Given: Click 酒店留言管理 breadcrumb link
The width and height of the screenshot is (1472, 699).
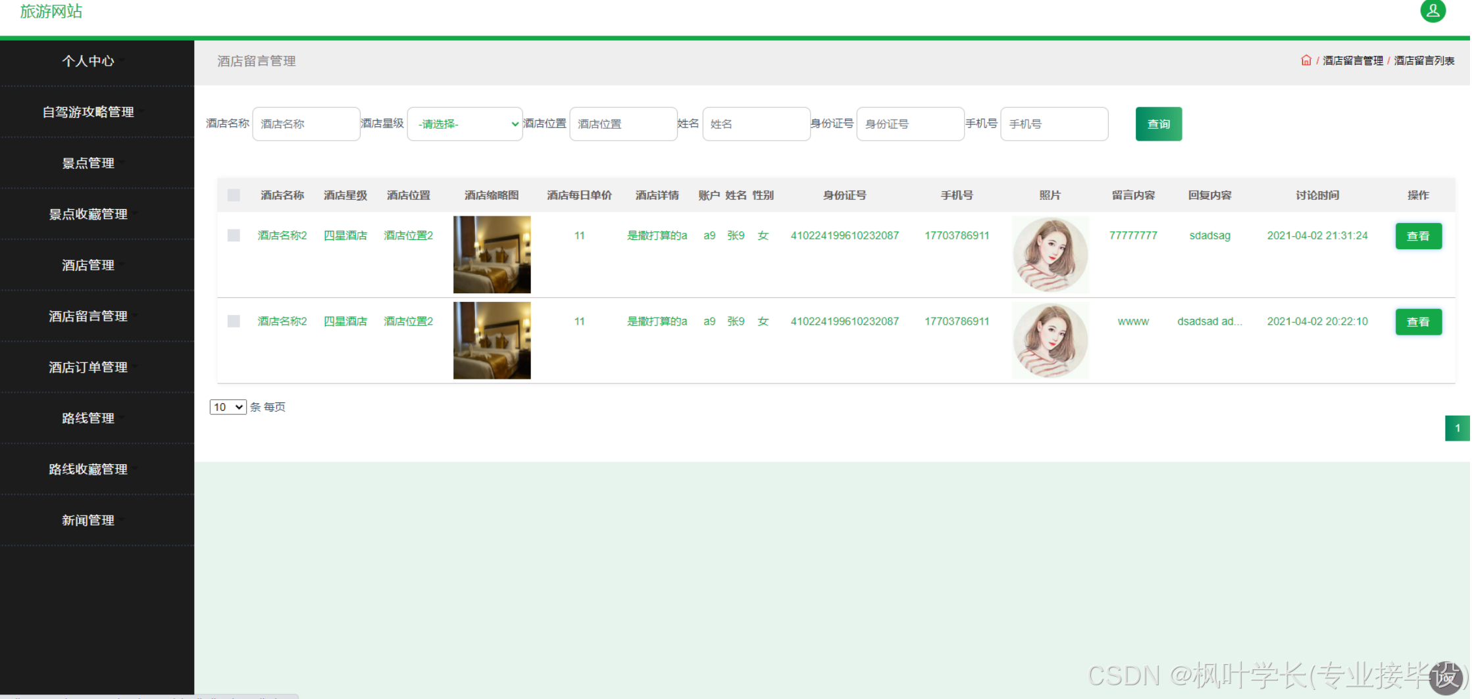Looking at the screenshot, I should [x=1353, y=60].
